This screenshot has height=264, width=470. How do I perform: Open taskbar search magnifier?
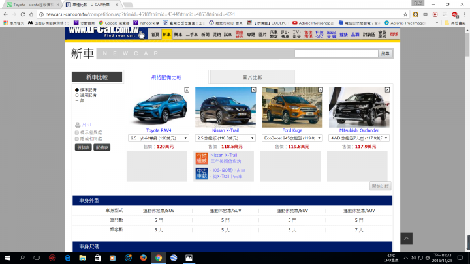tap(22, 257)
